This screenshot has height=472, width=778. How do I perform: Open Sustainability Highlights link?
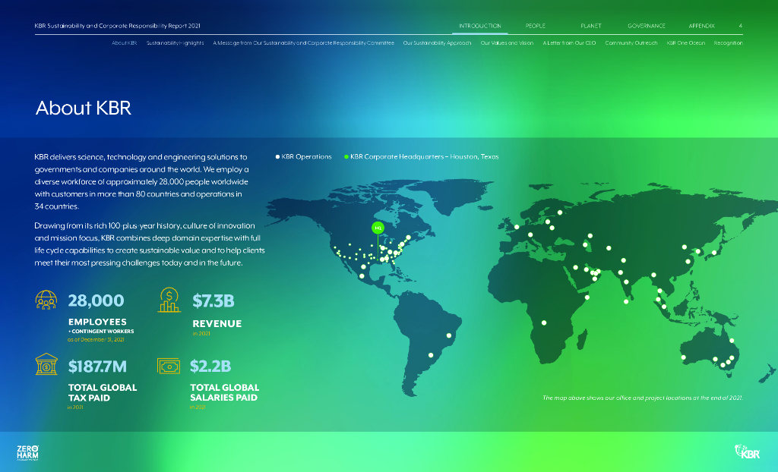[176, 43]
